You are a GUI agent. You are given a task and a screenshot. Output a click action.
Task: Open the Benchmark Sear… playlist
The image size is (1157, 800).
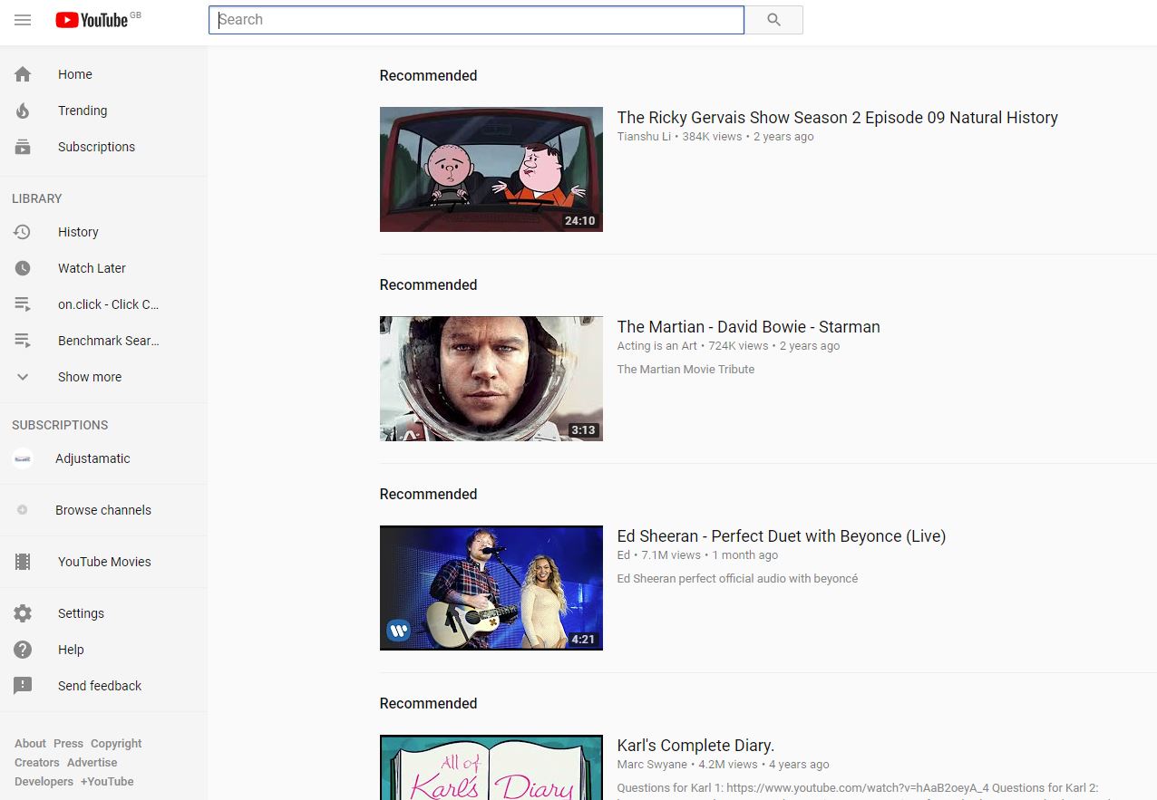pos(103,341)
